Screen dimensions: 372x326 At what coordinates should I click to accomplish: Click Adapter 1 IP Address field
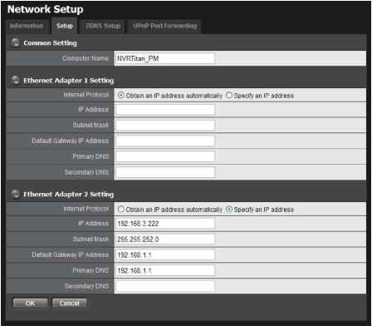[165, 110]
